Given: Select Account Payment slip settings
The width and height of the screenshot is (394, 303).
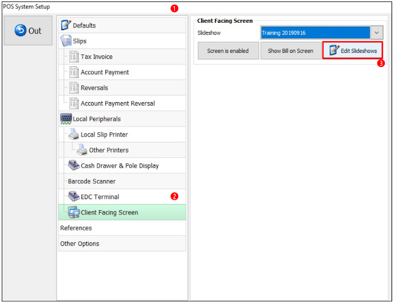Looking at the screenshot, I should tap(123, 72).
